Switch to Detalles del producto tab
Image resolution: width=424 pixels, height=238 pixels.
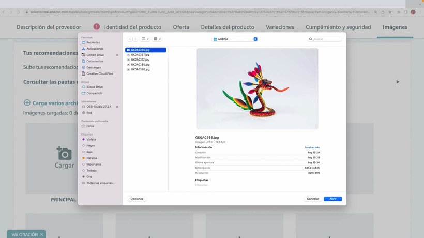(x=228, y=27)
